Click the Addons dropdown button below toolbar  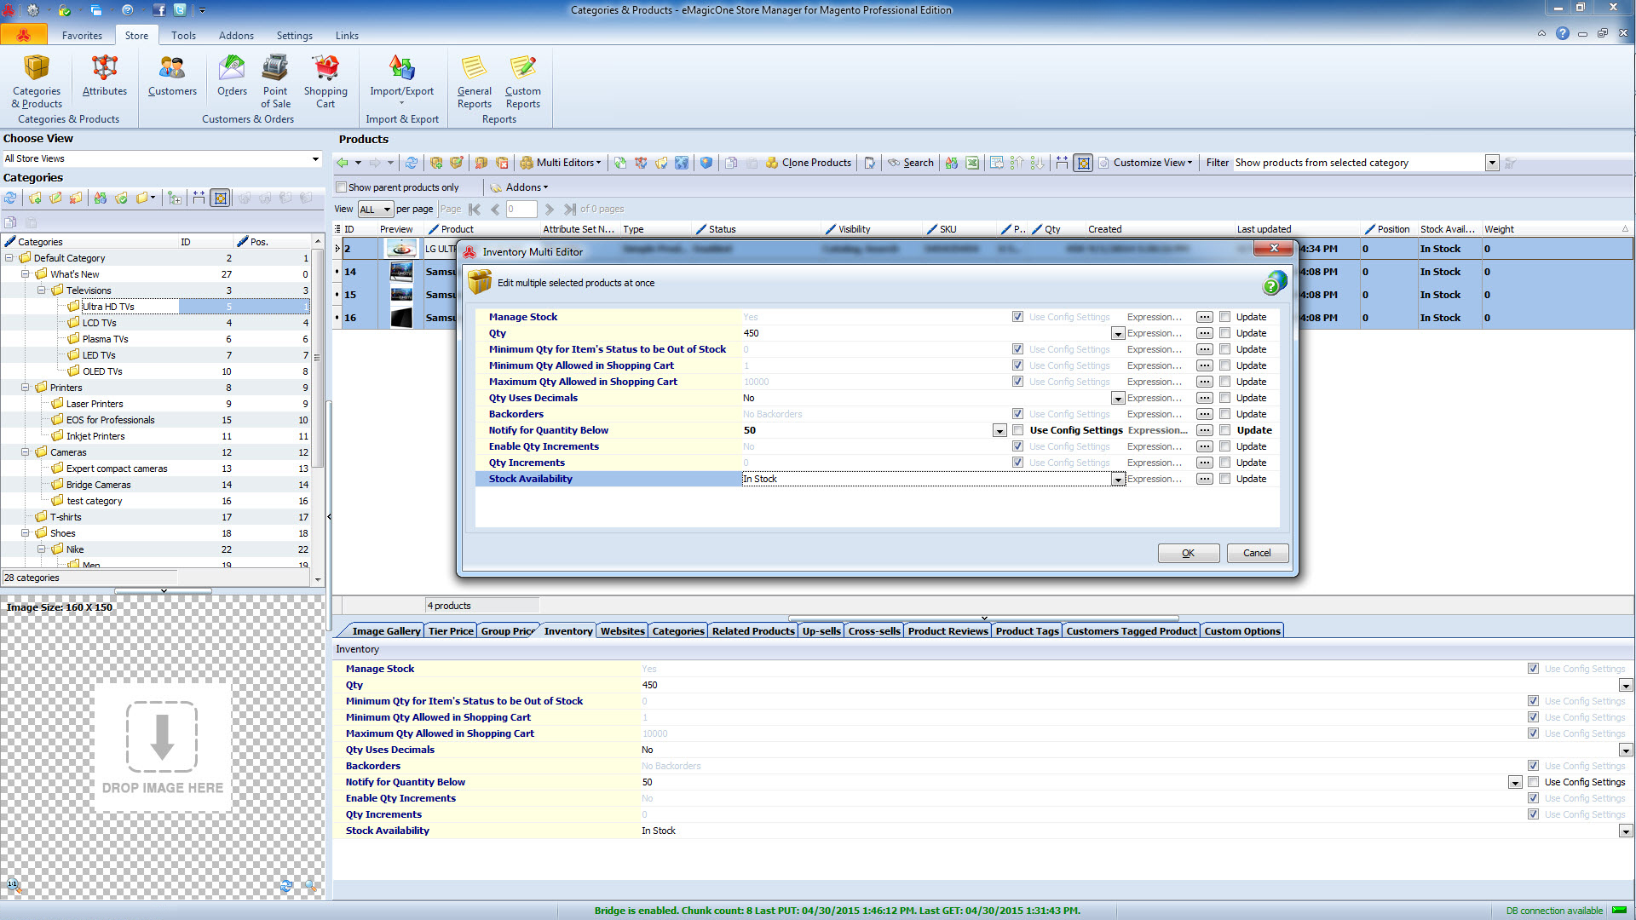pyautogui.click(x=520, y=187)
